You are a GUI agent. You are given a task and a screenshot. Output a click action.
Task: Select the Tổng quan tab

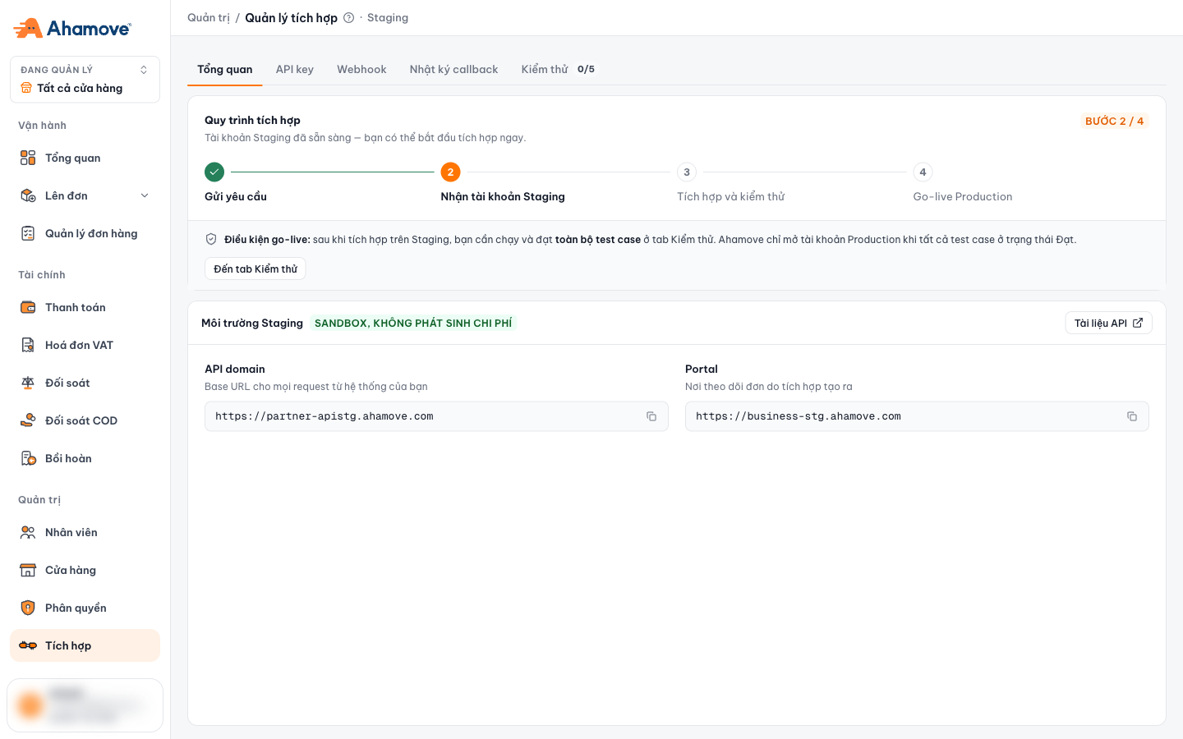[x=225, y=70]
